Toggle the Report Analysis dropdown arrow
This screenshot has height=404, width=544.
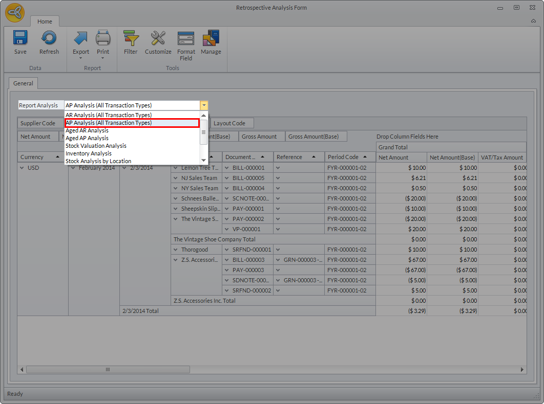pyautogui.click(x=204, y=105)
